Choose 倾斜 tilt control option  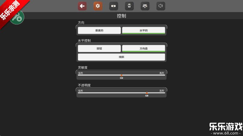tap(121, 57)
